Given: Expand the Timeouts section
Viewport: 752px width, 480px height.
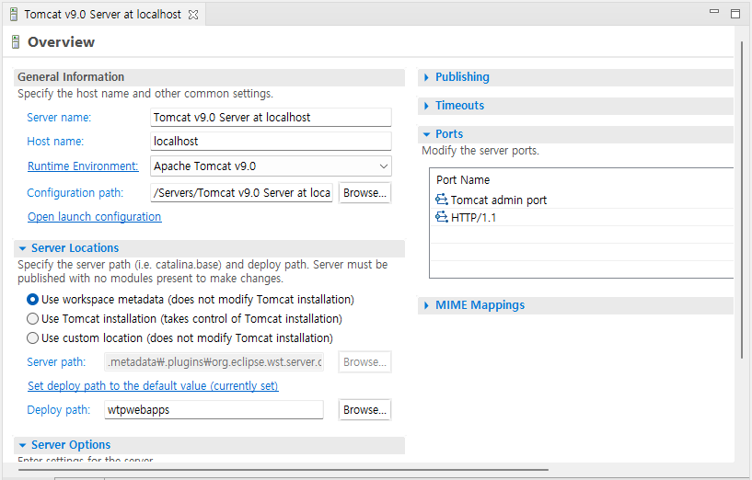Looking at the screenshot, I should (426, 106).
